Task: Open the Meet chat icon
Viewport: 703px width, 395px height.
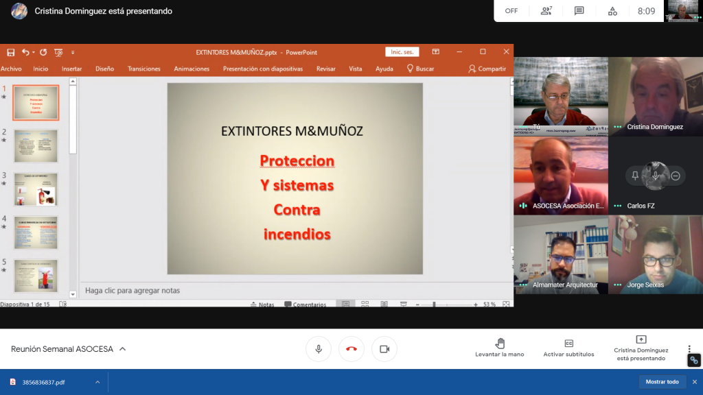Action: [x=579, y=11]
